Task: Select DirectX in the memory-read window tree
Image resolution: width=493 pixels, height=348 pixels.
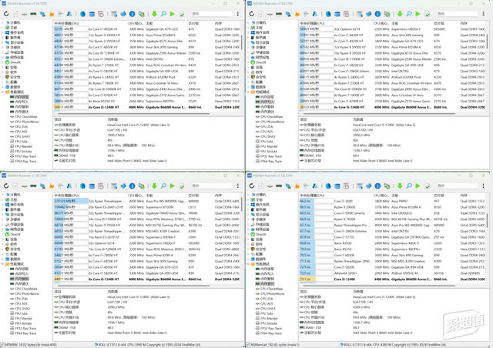Action: (13, 62)
